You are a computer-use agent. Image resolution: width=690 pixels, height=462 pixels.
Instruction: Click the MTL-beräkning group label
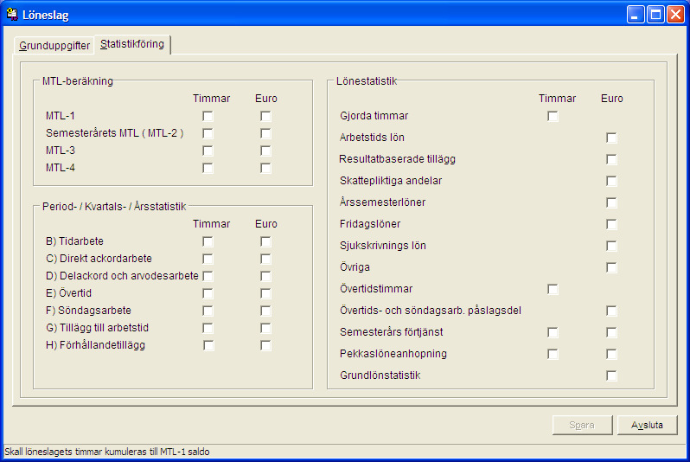78,81
